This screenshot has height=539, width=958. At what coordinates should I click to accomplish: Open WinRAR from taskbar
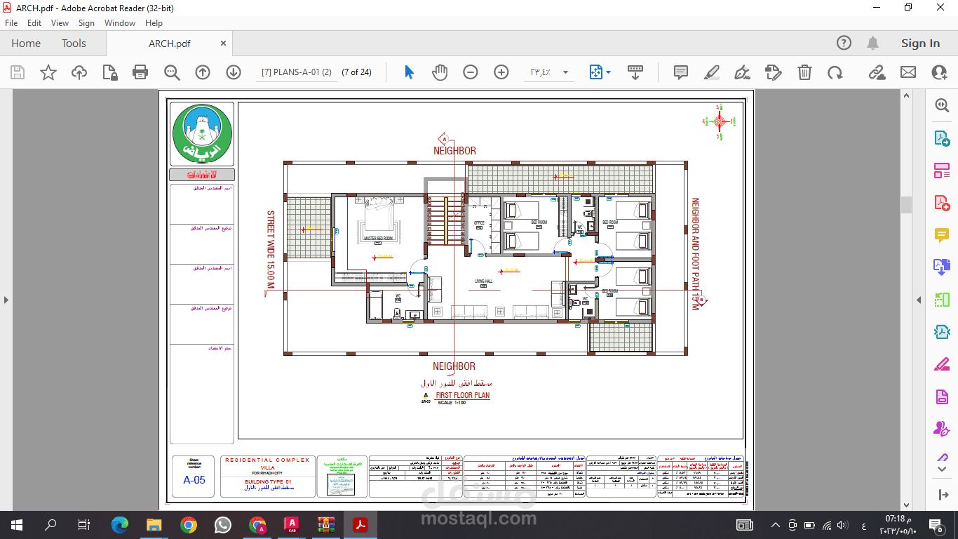[x=325, y=524]
